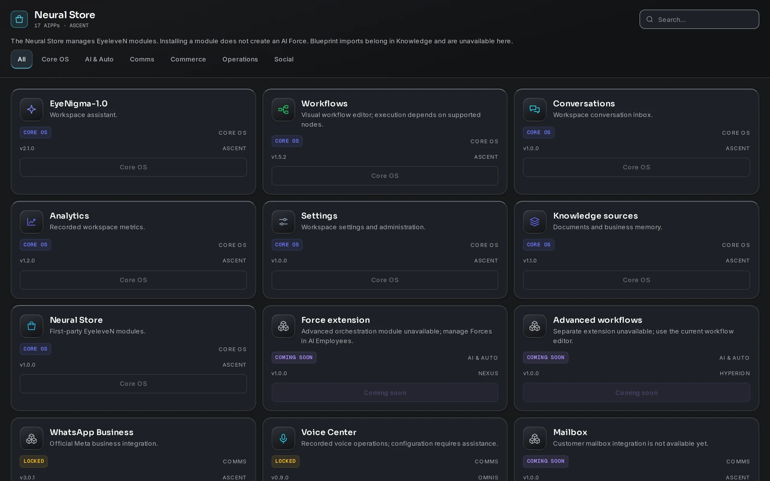Click the Workflows node diagram icon
770x481 pixels.
[x=283, y=109]
